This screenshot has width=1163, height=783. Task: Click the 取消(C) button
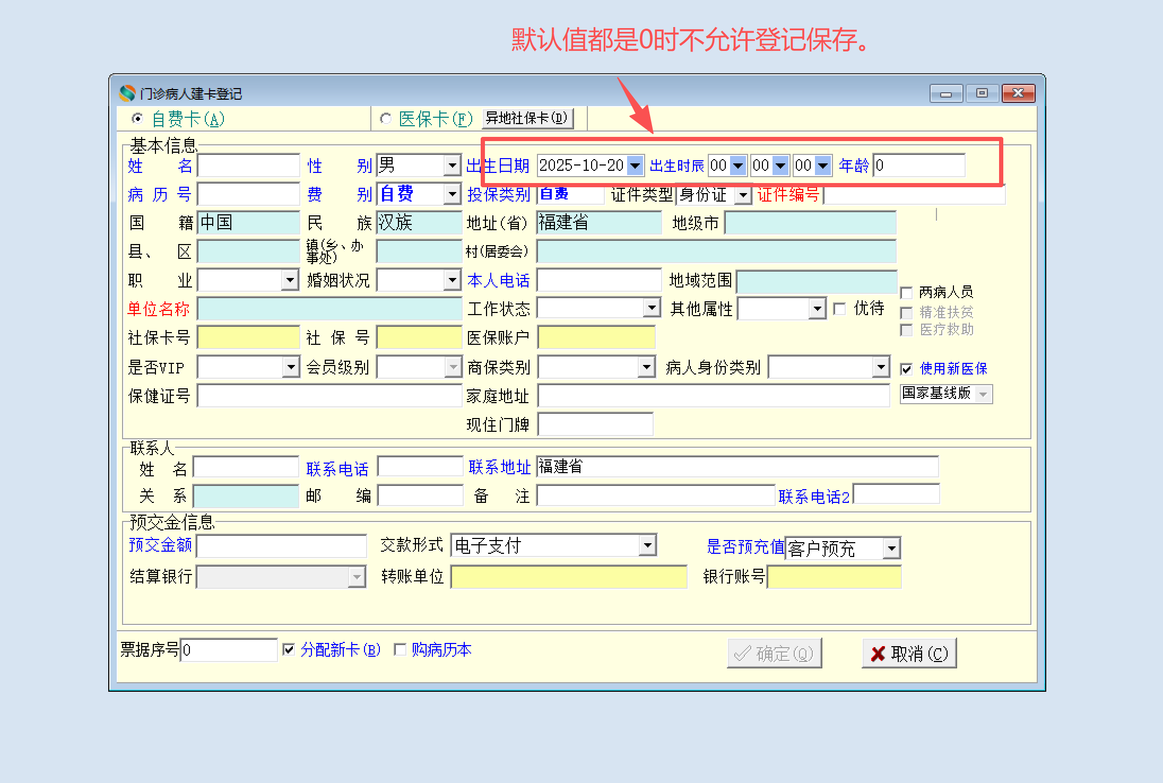click(x=909, y=654)
